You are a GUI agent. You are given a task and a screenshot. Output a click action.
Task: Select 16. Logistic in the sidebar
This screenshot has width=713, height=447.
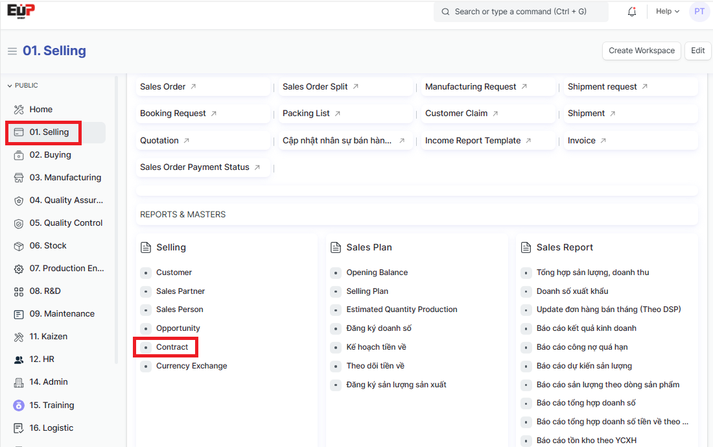click(x=51, y=428)
